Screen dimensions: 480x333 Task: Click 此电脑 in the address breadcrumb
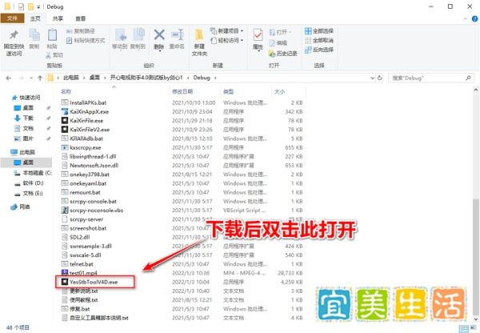[x=71, y=78]
